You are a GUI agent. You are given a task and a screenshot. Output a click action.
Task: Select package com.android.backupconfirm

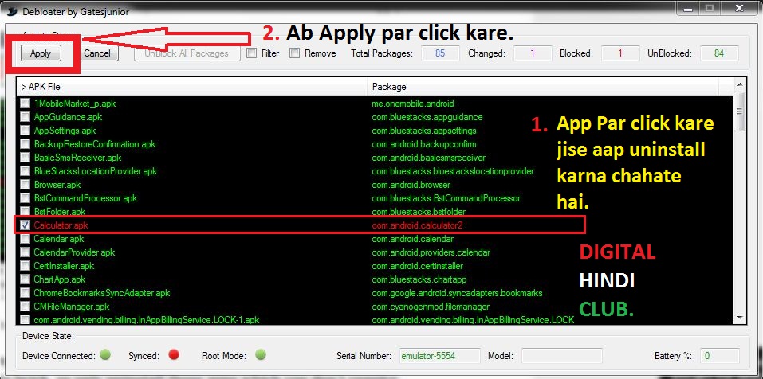coord(424,144)
